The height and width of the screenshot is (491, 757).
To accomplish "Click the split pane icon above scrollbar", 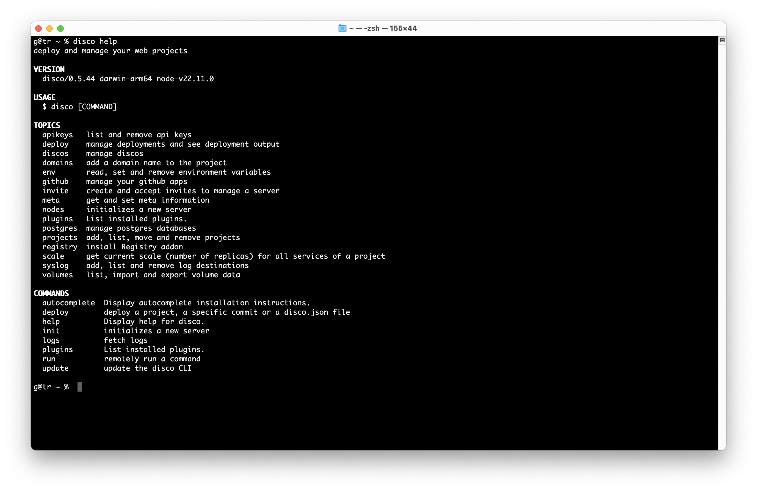I will (x=722, y=40).
